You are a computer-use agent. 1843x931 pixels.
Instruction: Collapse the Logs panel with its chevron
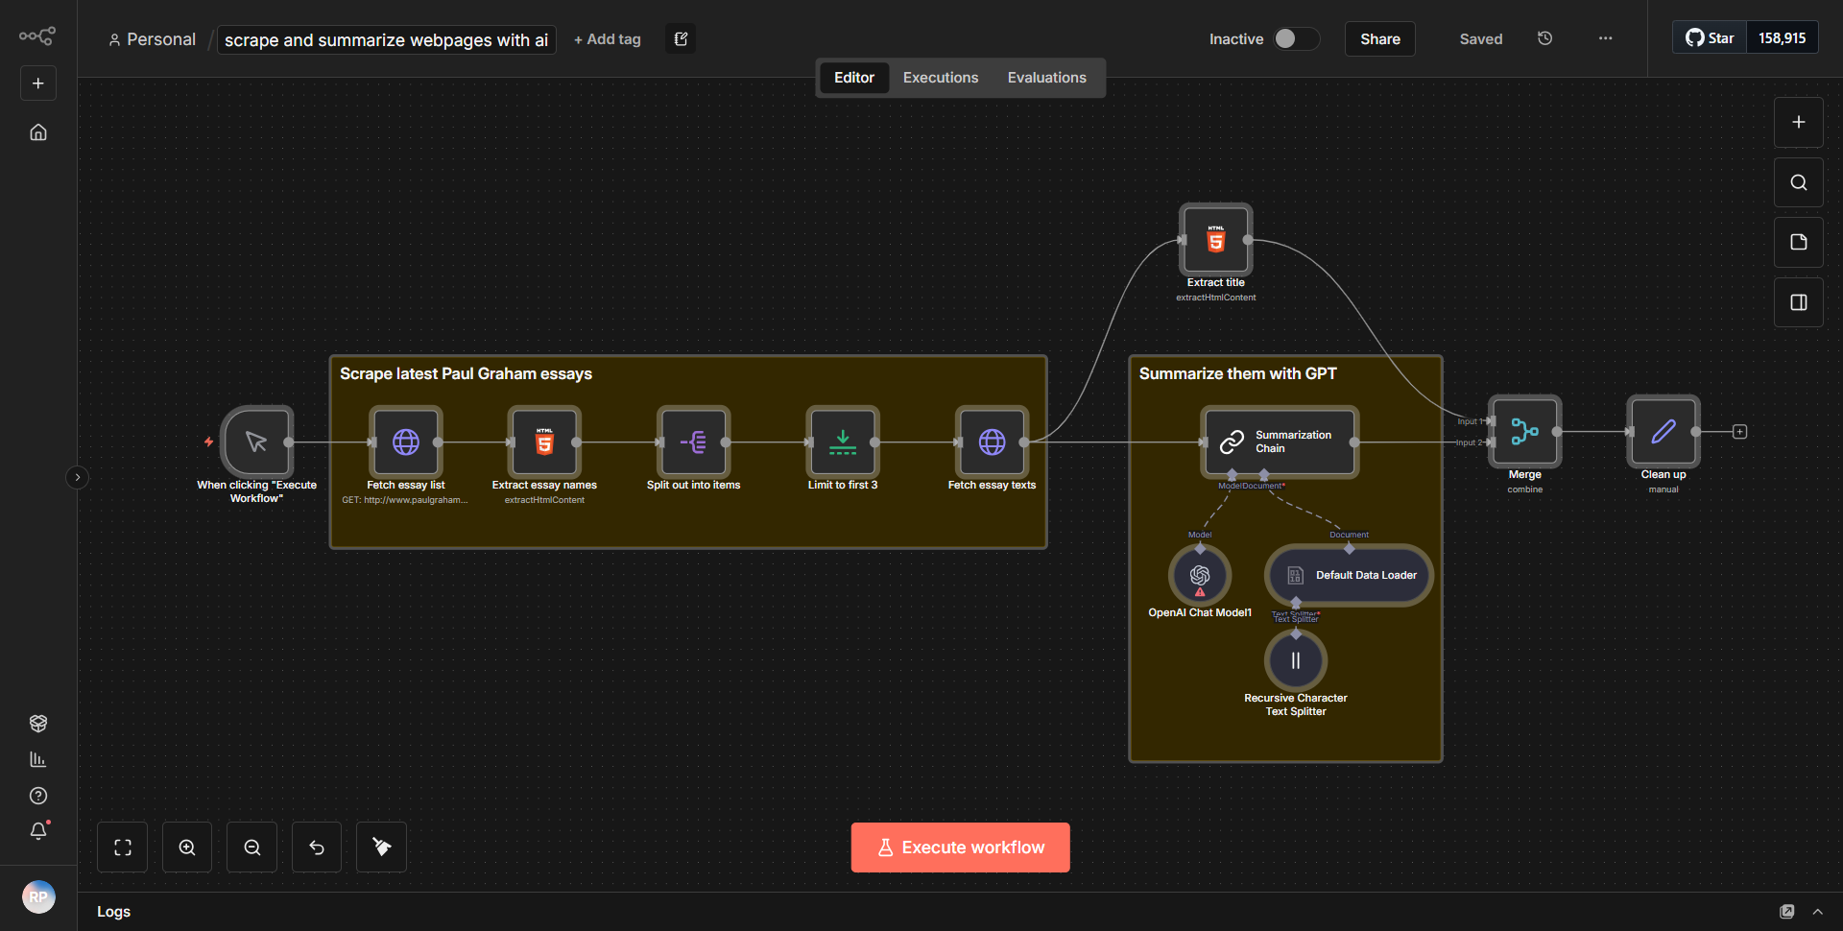[x=1818, y=911]
